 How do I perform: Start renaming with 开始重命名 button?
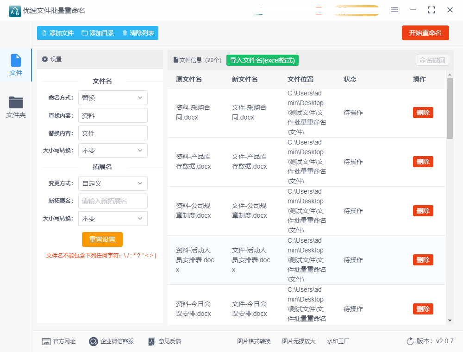[425, 33]
